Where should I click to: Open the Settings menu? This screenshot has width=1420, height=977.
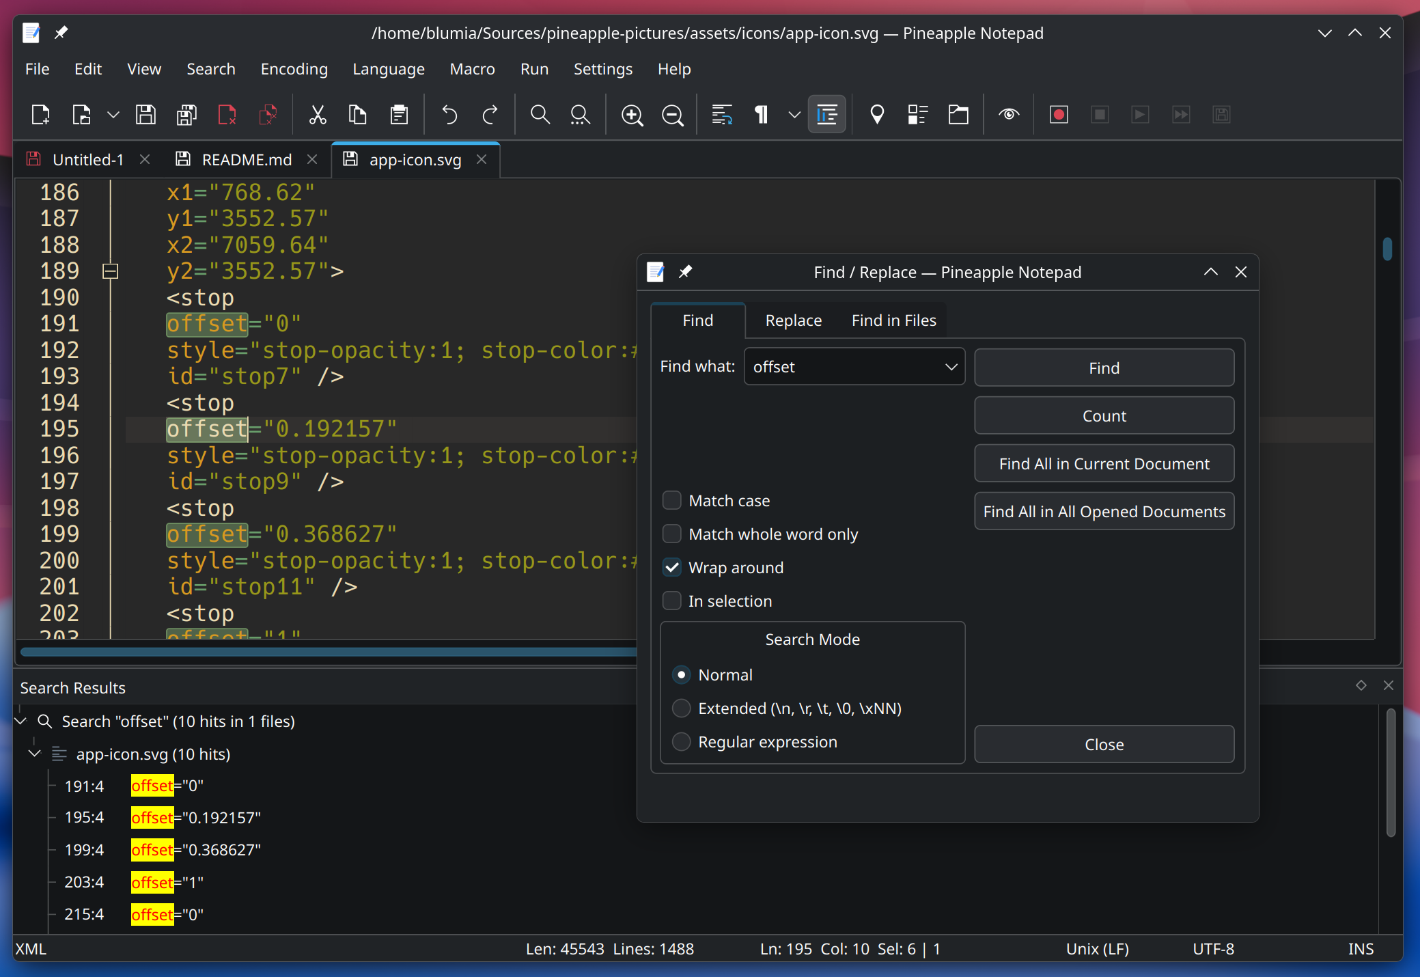[602, 69]
